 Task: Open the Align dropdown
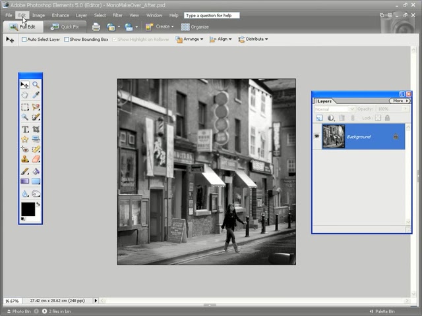tap(220, 39)
